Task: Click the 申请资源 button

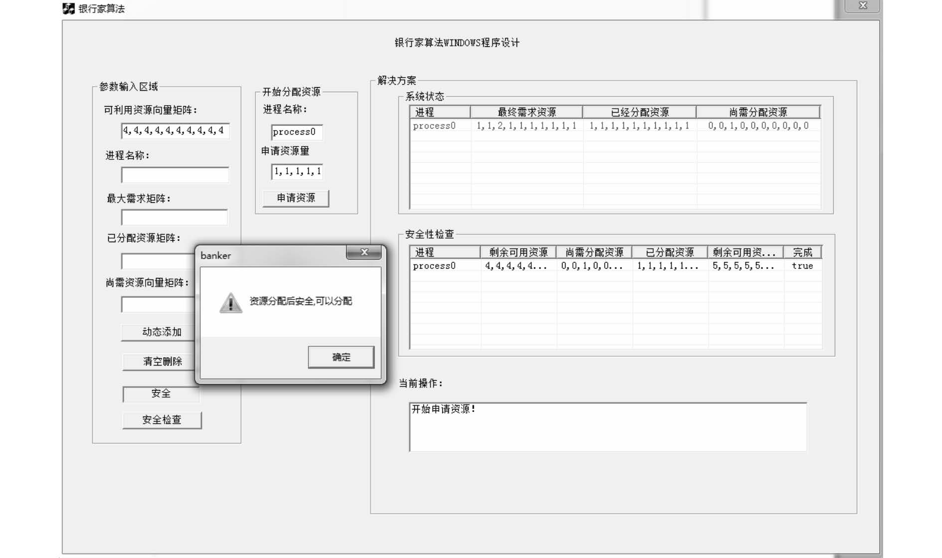Action: [x=296, y=198]
